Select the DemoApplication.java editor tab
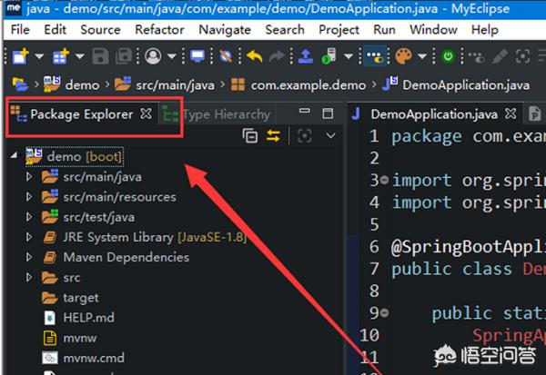Image resolution: width=546 pixels, height=375 pixels. [x=433, y=114]
